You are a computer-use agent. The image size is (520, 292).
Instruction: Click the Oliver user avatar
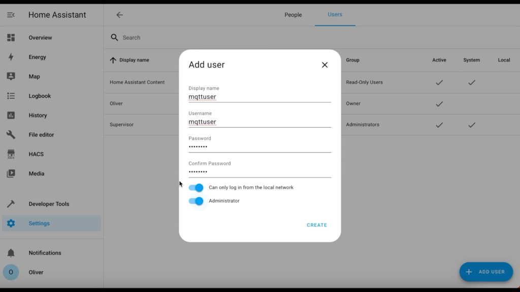tap(11, 272)
